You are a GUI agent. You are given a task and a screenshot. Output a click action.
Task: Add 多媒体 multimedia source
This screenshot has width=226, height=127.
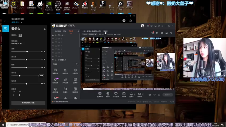coord(124,95)
